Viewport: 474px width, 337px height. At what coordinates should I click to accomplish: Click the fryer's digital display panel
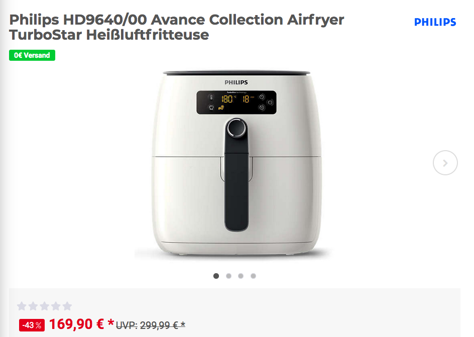coord(236,102)
